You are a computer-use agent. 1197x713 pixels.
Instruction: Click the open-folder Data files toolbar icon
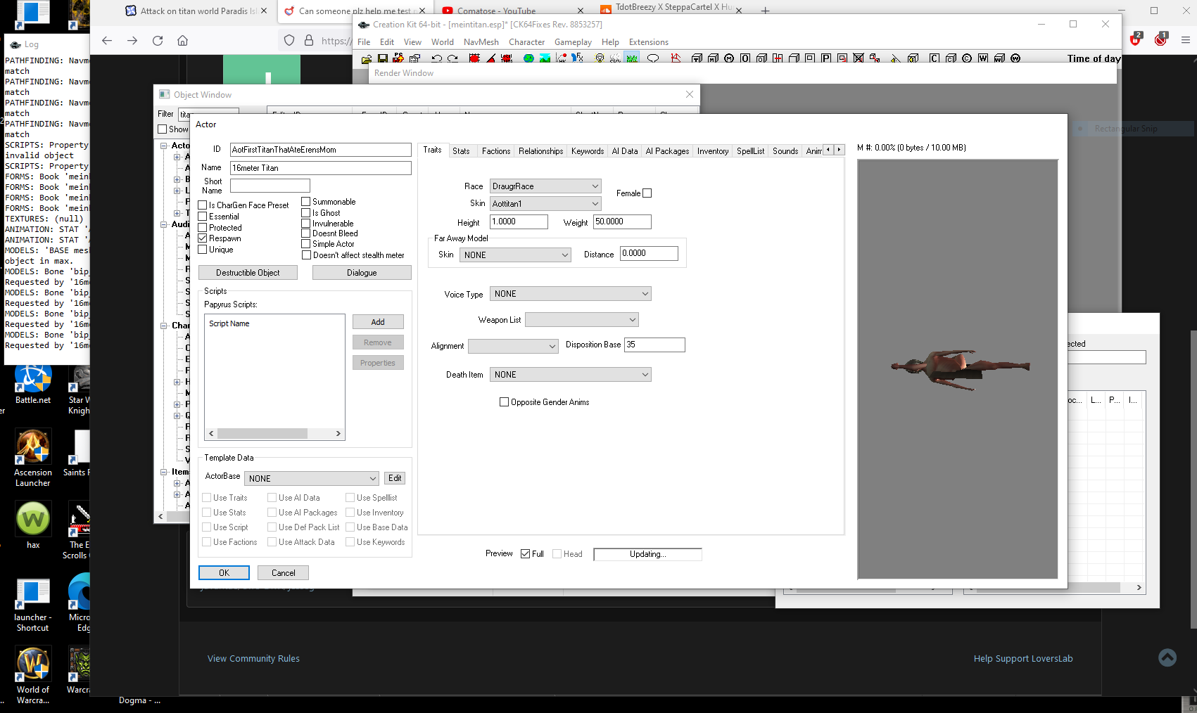click(x=367, y=58)
